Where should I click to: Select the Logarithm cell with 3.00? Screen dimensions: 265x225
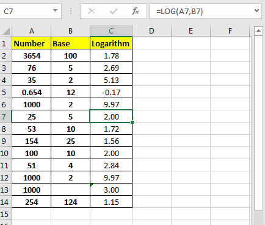tap(111, 190)
